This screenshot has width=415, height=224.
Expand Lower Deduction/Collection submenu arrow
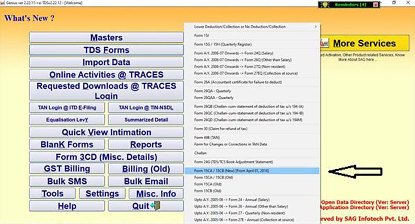(x=316, y=27)
